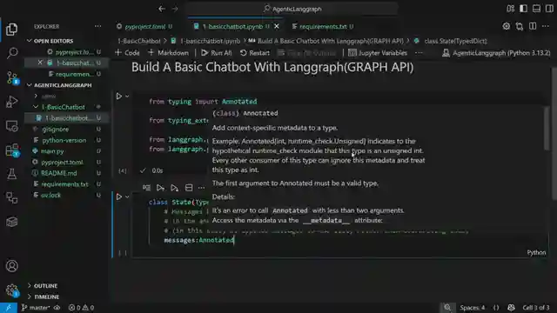
Task: Open more notebook toolbar actions
Action: [x=419, y=53]
